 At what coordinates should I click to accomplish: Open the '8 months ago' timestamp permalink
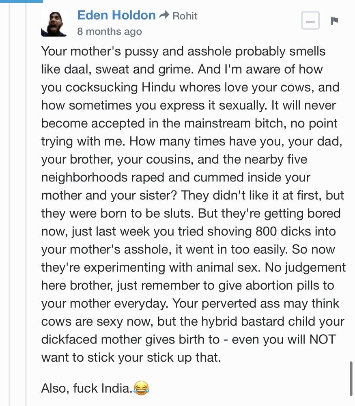click(110, 32)
